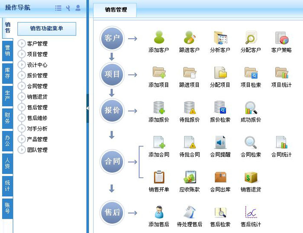Expand the 客户管理 tree item
The width and height of the screenshot is (303, 233).
(x=22, y=43)
